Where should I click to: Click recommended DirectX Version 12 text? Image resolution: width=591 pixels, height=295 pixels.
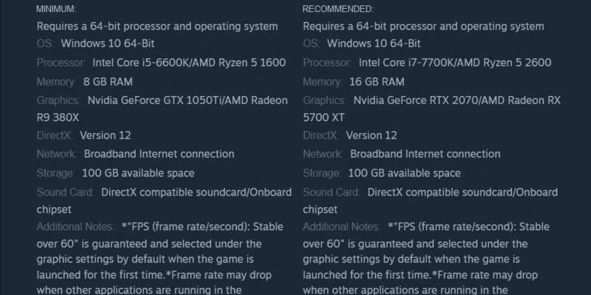(372, 136)
